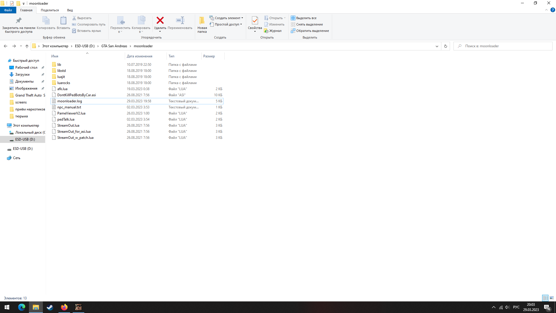Click the New folder (Новая папка) icon

pos(202,21)
